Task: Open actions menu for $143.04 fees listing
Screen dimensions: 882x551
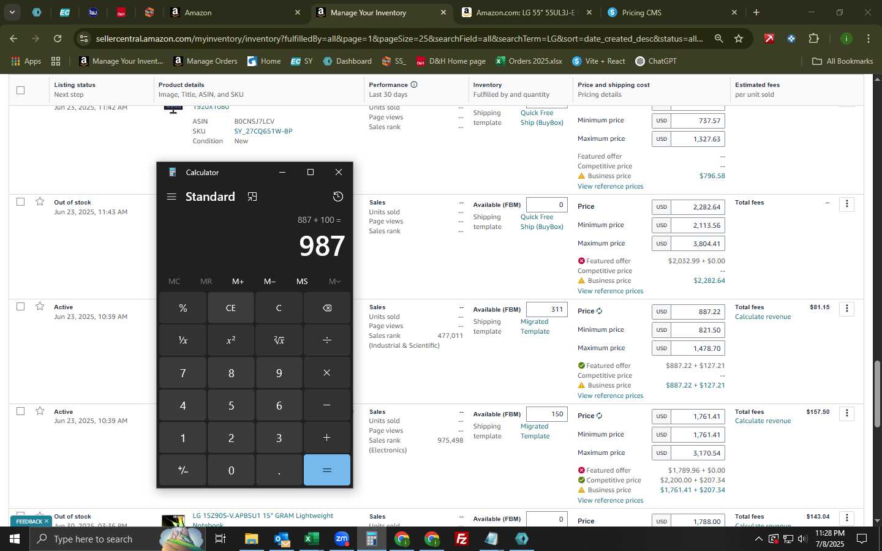Action: [847, 518]
